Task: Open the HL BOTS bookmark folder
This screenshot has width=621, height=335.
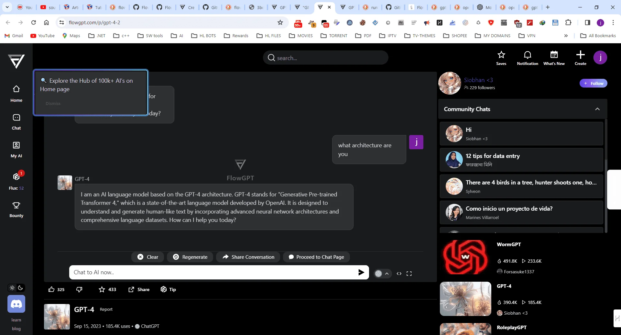Action: coord(203,36)
